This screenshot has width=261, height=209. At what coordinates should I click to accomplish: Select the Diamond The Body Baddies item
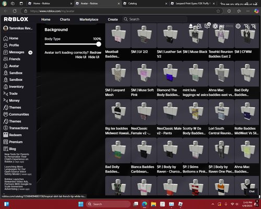(x=170, y=74)
